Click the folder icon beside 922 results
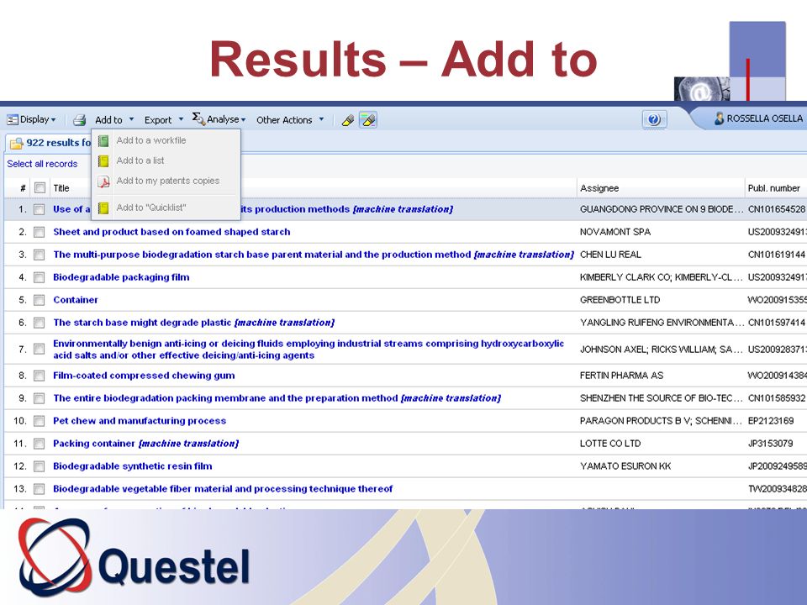 17,143
